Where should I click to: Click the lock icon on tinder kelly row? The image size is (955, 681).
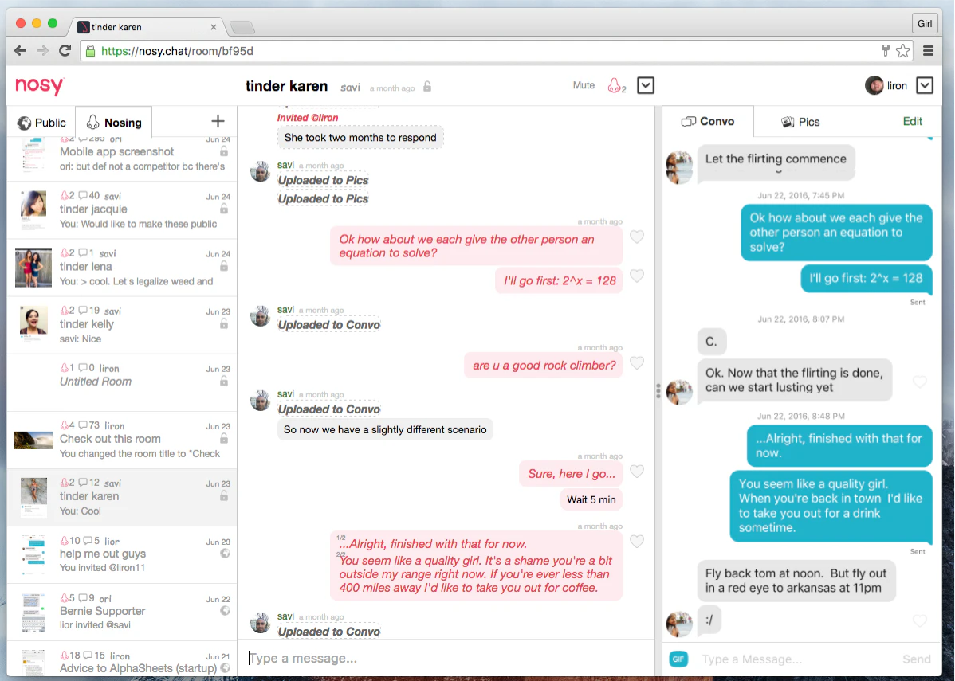(x=223, y=323)
